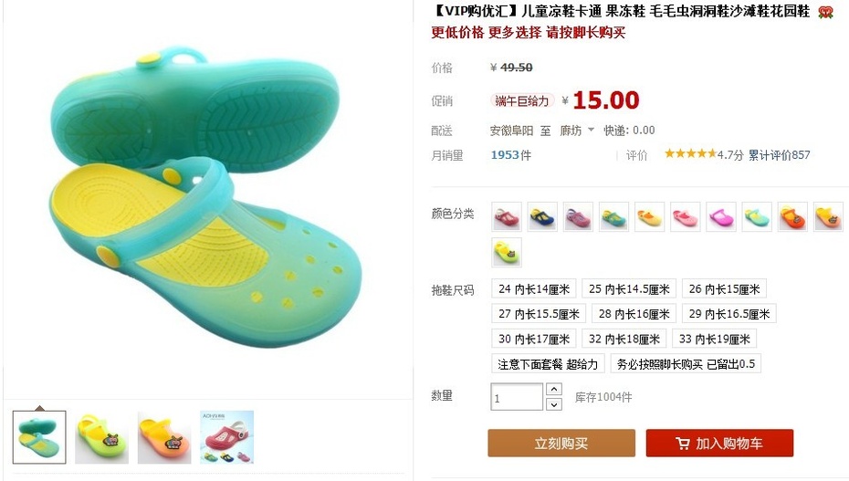The height and width of the screenshot is (481, 849).
Task: Decrease quantity with the down arrow
Action: pyautogui.click(x=554, y=404)
